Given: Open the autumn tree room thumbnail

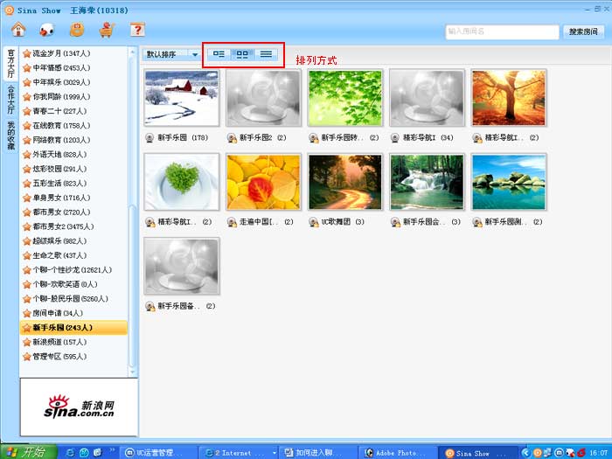Looking at the screenshot, I should point(509,98).
